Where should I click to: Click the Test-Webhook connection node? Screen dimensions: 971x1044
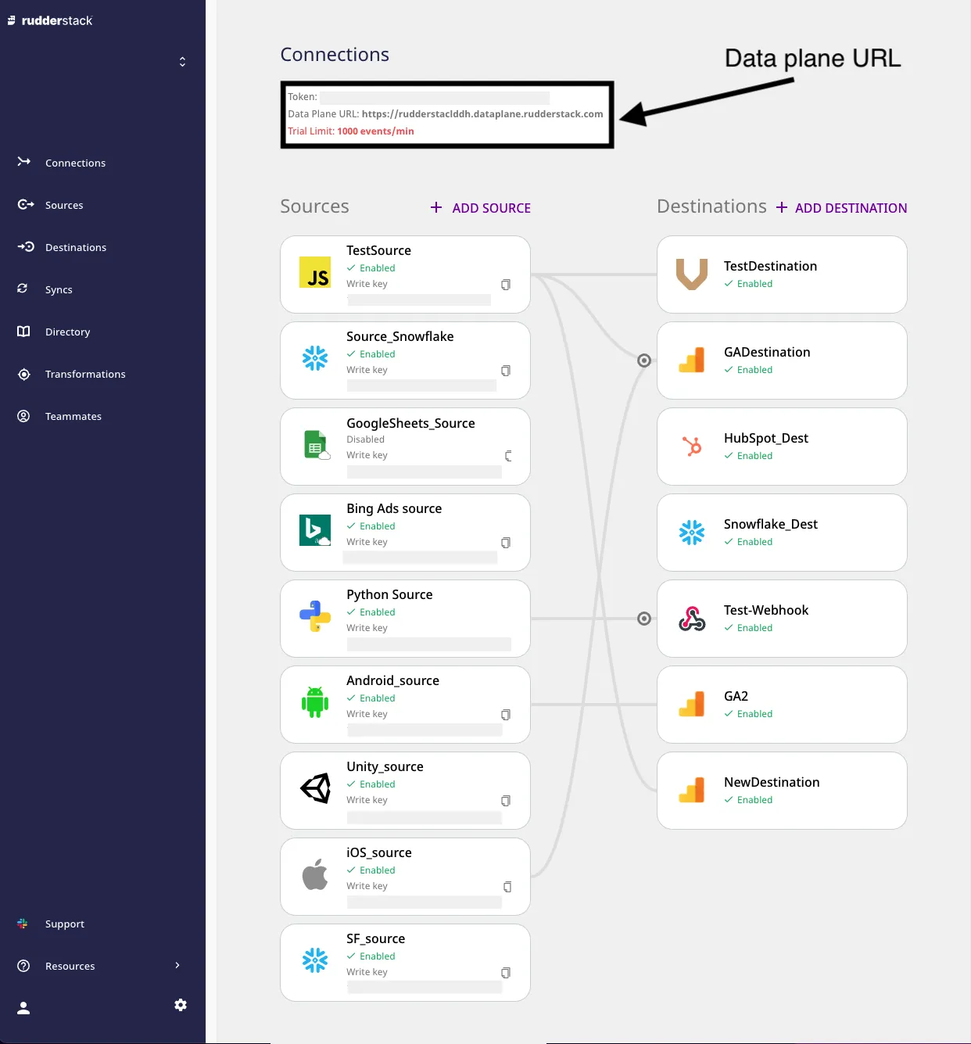[644, 619]
